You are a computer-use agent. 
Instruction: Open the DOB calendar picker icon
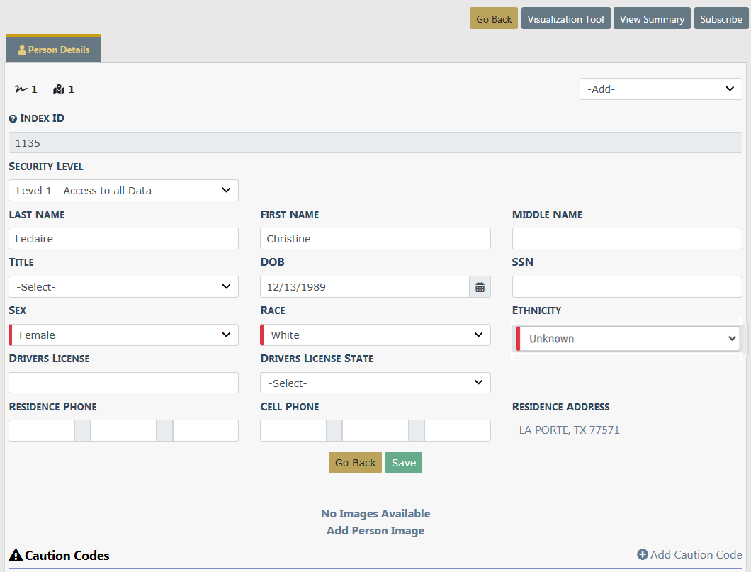tap(480, 287)
